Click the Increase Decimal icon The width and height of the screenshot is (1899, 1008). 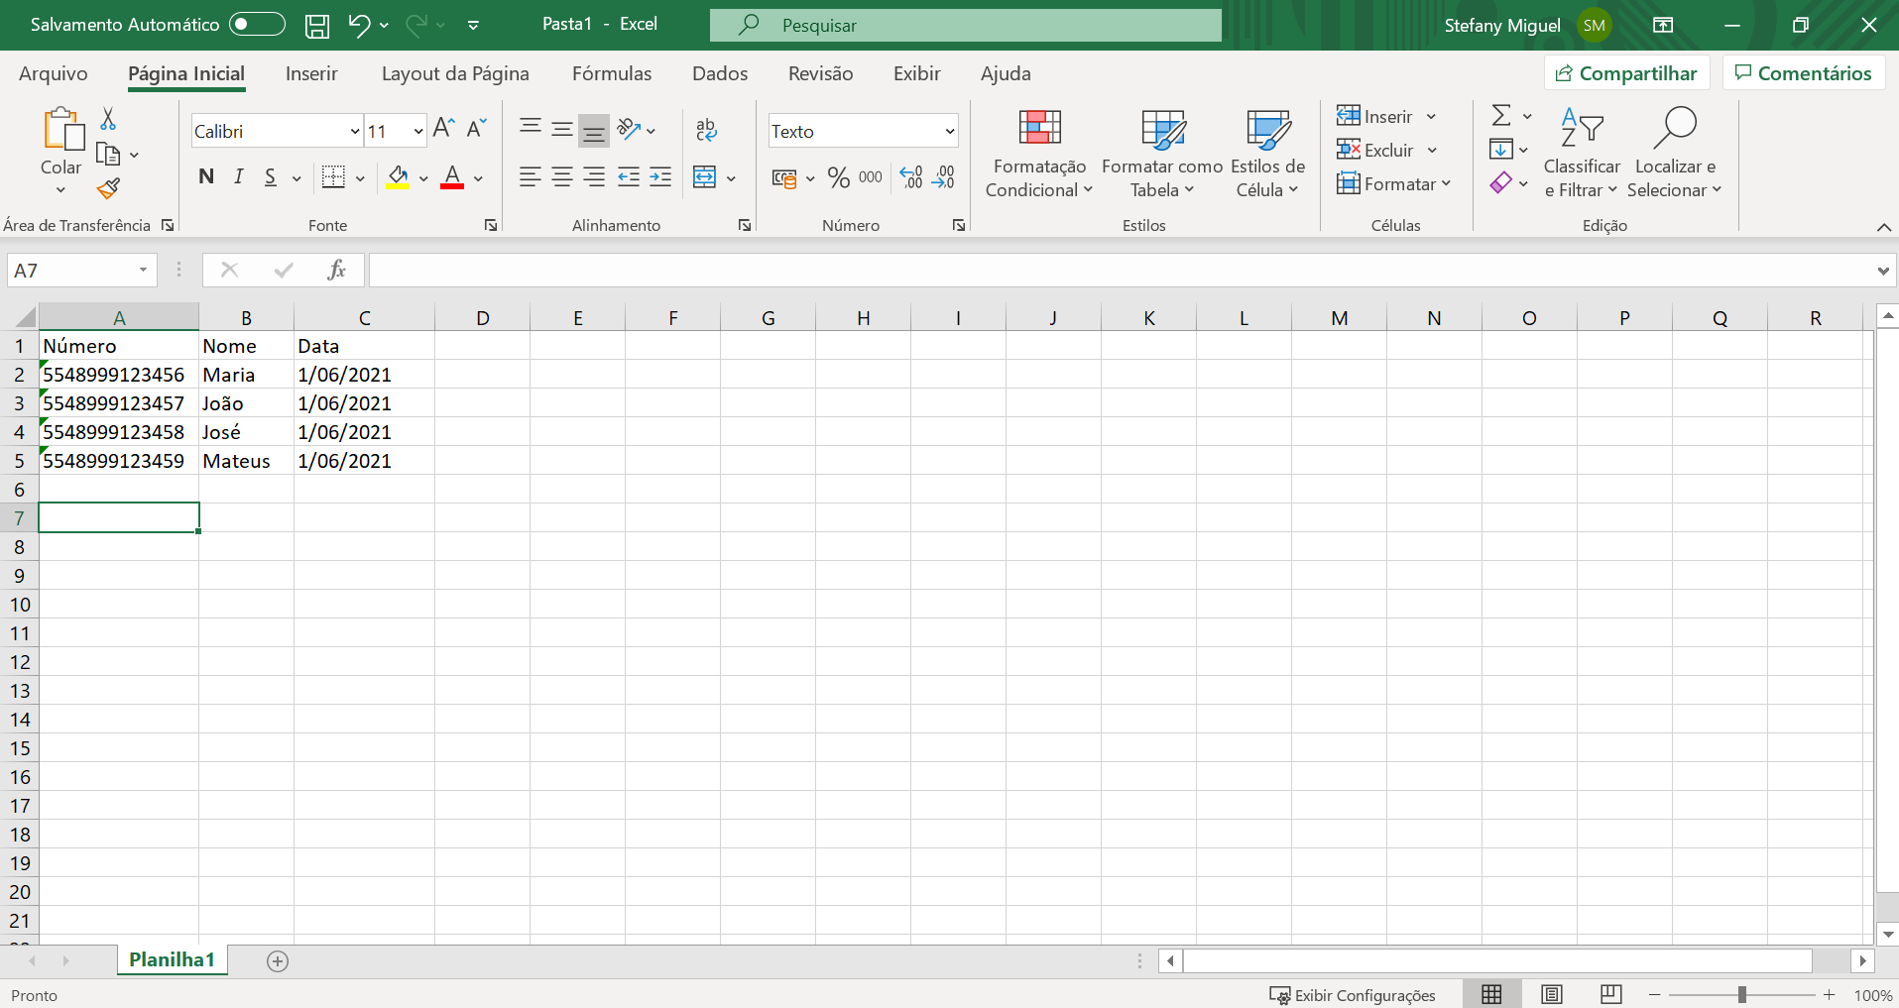pyautogui.click(x=911, y=177)
